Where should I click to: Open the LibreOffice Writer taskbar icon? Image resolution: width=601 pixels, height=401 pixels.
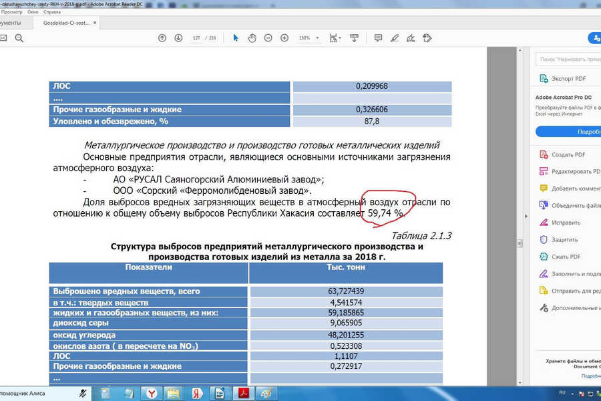pyautogui.click(x=220, y=394)
